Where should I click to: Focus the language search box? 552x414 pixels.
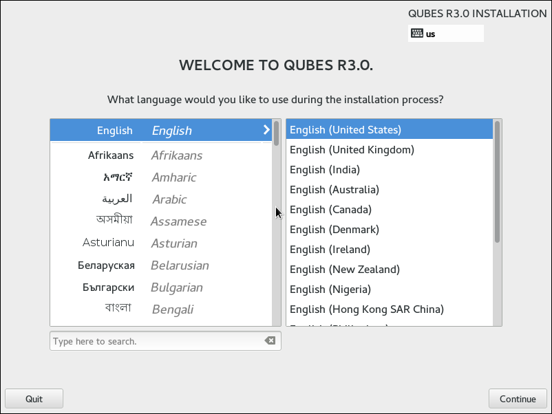pyautogui.click(x=165, y=341)
